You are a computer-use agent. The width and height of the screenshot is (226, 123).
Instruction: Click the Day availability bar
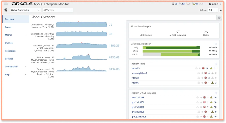tap(171, 48)
